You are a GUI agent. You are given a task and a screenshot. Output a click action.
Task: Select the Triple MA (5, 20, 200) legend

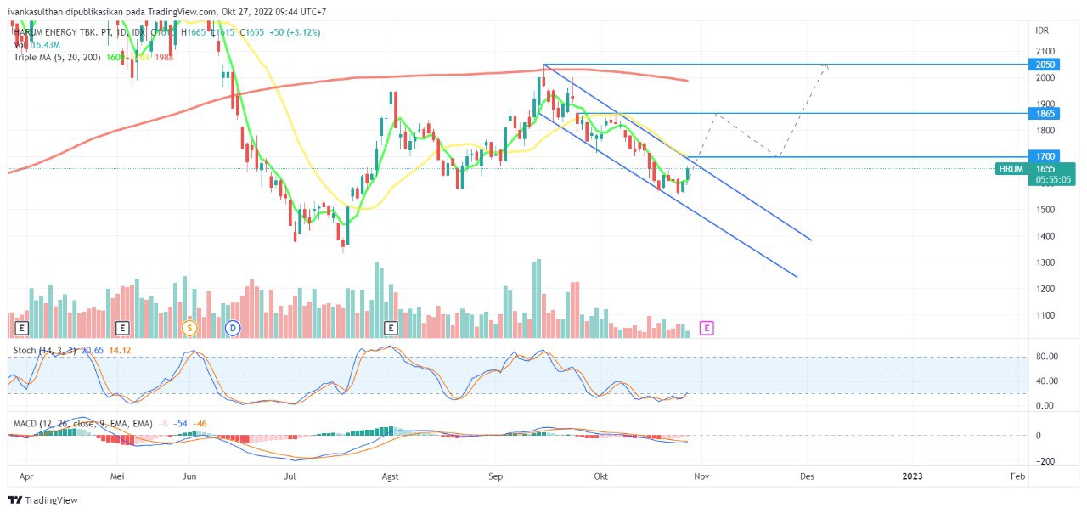(56, 57)
